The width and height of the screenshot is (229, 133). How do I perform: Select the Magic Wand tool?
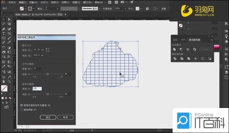pyautogui.click(x=4, y=24)
